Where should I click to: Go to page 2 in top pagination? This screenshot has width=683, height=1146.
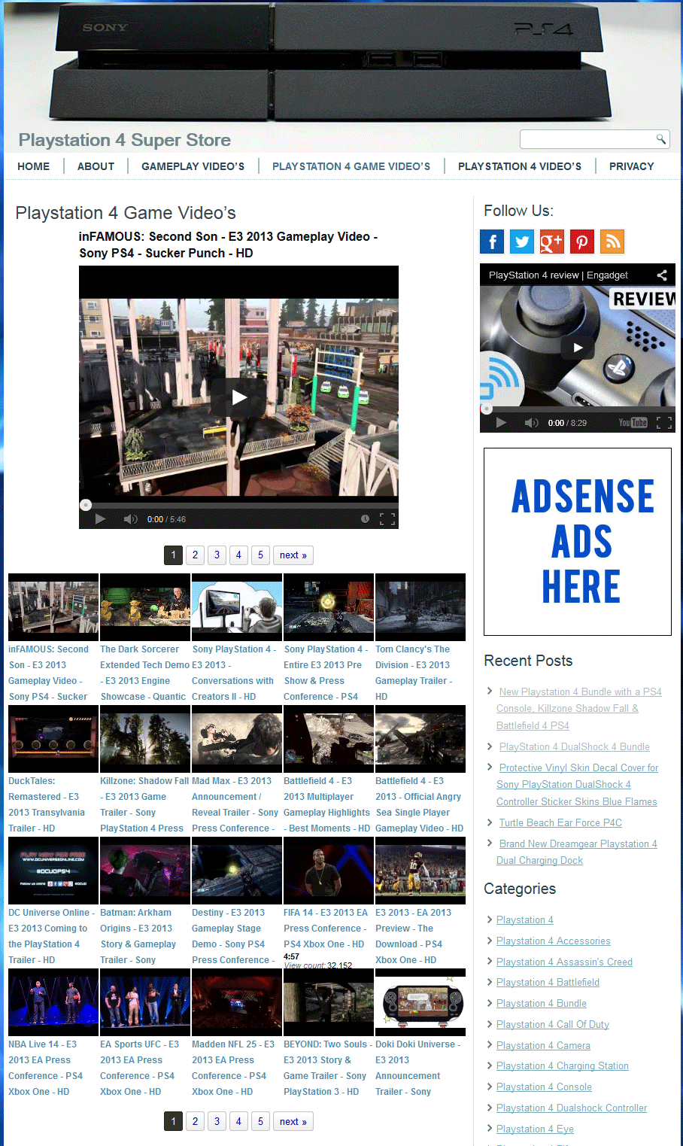(x=195, y=555)
